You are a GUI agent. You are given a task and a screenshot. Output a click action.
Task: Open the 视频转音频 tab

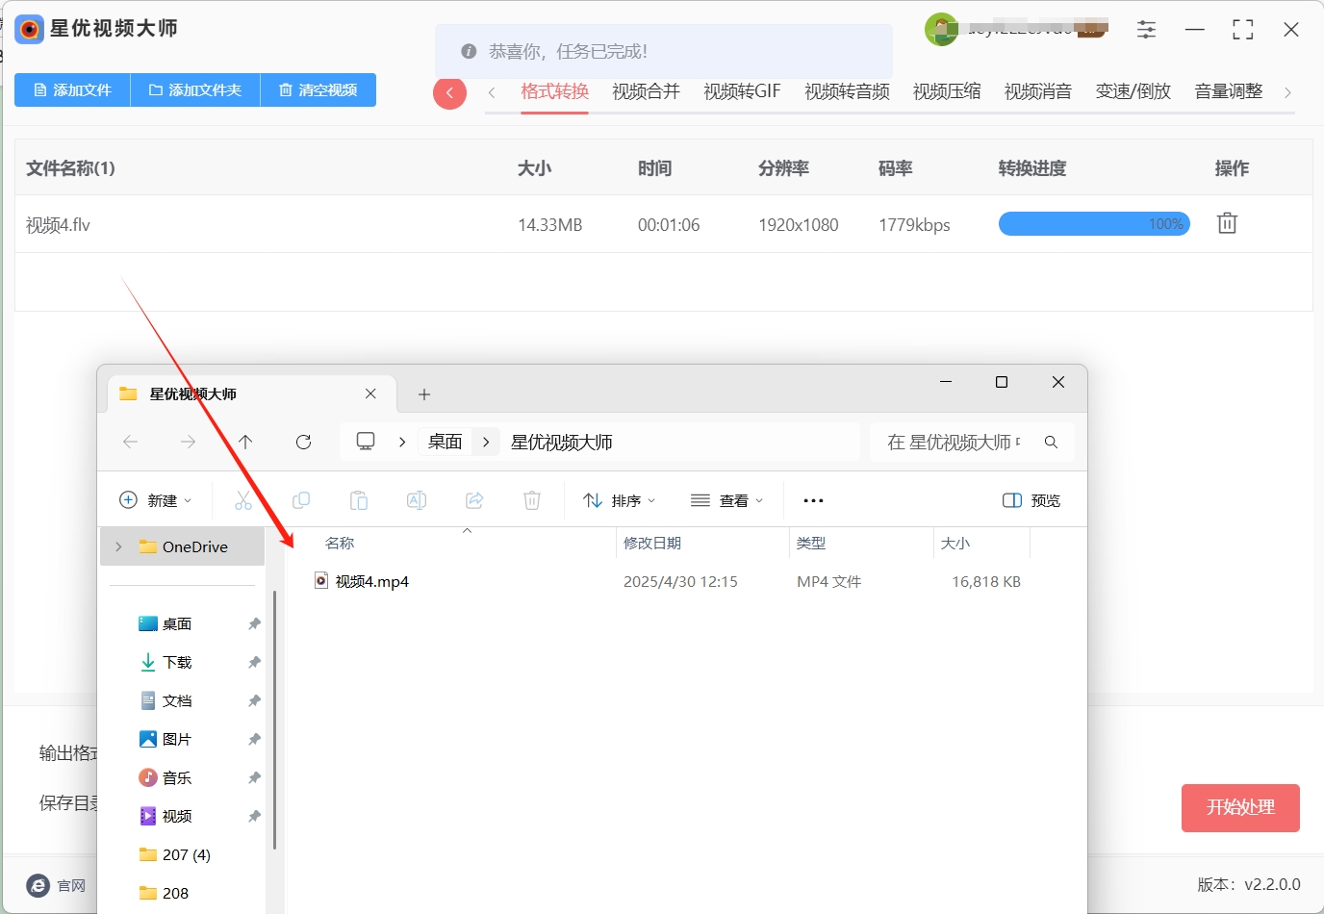coord(847,91)
